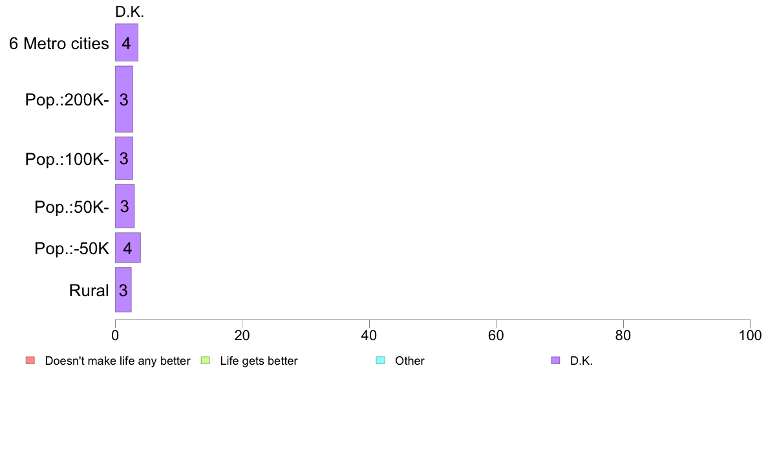Click the 'Rural' category label
This screenshot has height=476, width=768.
(89, 290)
